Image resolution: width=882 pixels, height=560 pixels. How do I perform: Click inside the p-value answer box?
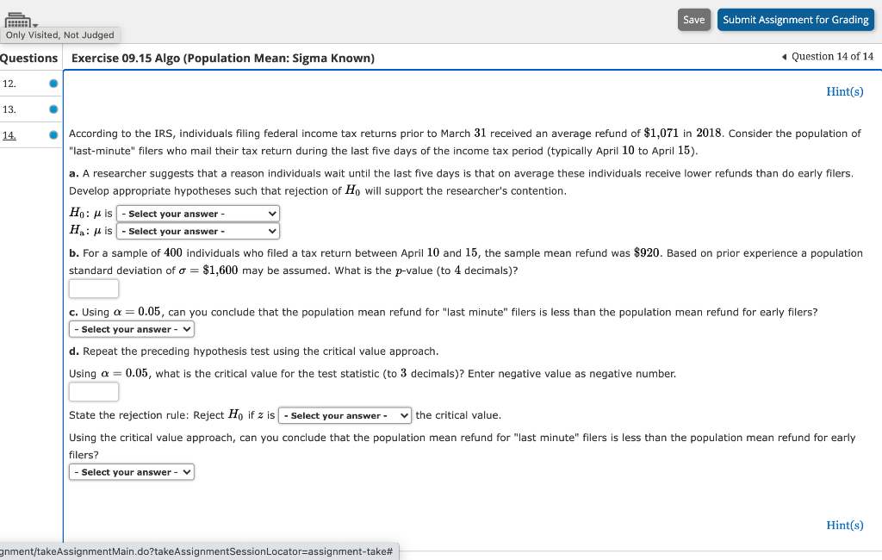[x=93, y=288]
